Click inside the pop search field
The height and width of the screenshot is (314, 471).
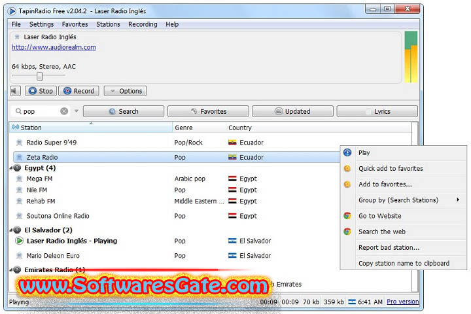(x=41, y=111)
